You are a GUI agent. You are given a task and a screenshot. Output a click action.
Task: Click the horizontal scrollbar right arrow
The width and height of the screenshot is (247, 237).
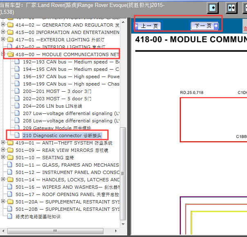click(116, 231)
